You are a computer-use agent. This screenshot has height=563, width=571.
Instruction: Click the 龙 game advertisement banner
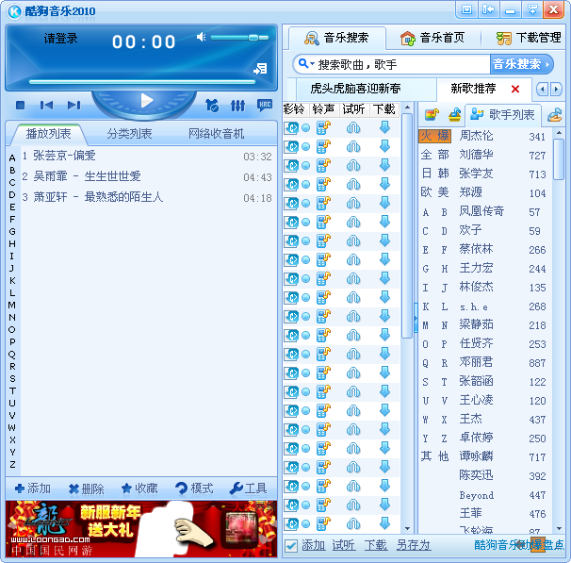pyautogui.click(x=141, y=529)
